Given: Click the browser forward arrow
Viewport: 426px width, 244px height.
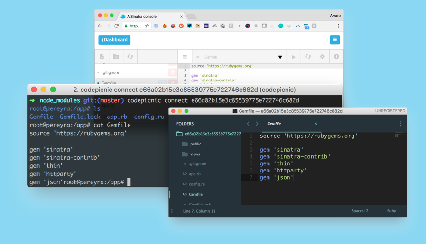Looking at the screenshot, I should pyautogui.click(x=108, y=26).
